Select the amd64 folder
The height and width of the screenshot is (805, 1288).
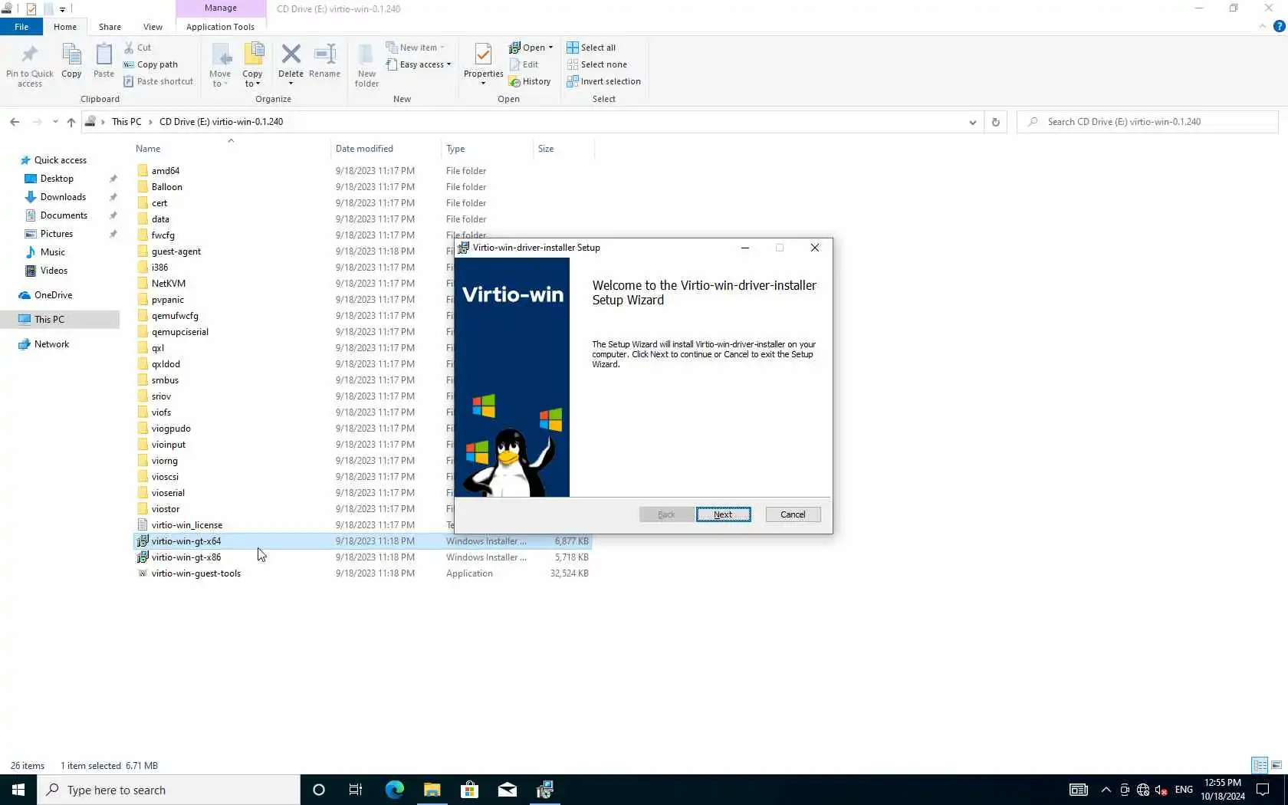click(x=165, y=171)
